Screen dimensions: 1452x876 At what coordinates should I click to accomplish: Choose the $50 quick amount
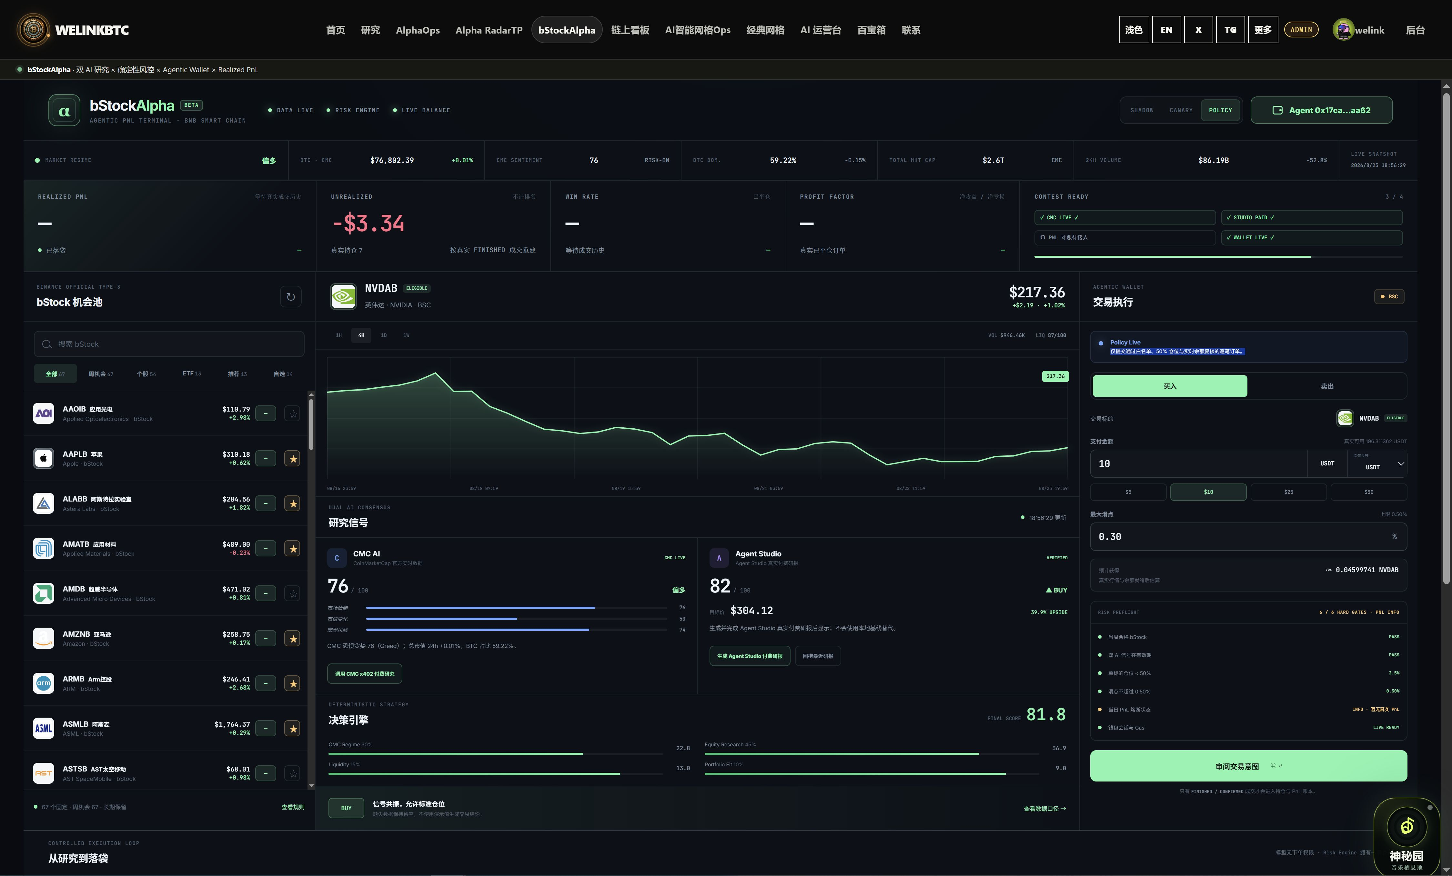tap(1368, 492)
